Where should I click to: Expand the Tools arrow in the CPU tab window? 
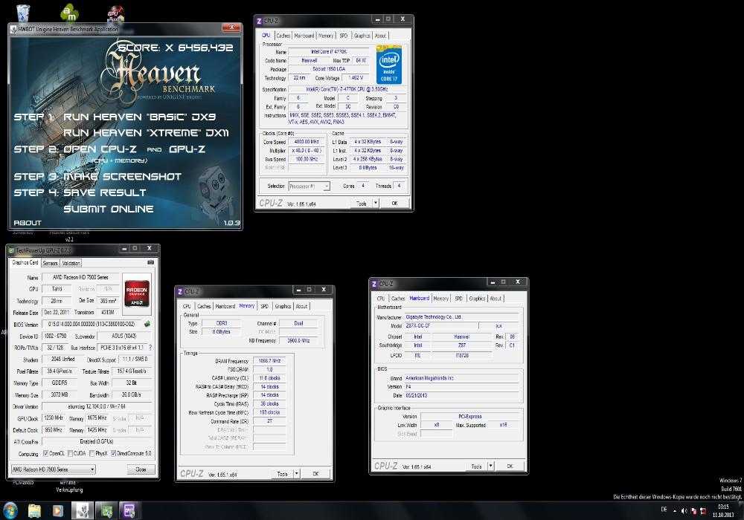[375, 203]
